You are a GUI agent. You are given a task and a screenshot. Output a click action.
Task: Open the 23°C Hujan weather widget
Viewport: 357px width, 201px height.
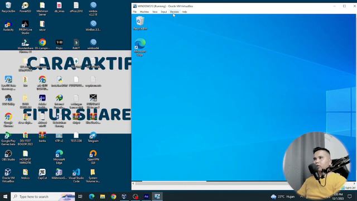(x=283, y=197)
